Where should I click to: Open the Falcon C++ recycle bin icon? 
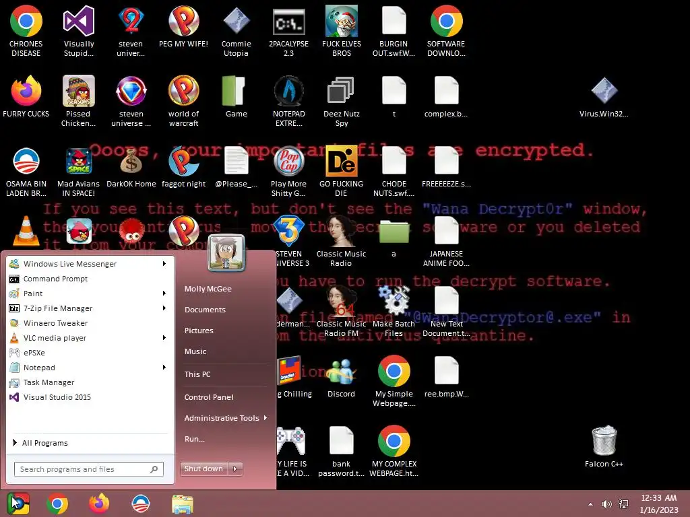604,447
